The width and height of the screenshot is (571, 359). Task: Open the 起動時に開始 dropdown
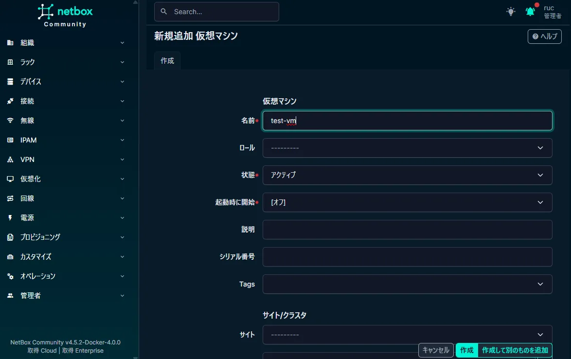[x=407, y=202]
